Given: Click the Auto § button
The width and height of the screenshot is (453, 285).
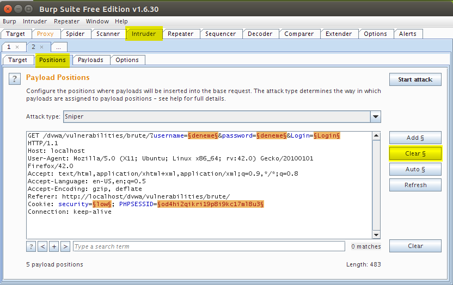Looking at the screenshot, I should point(415,169).
